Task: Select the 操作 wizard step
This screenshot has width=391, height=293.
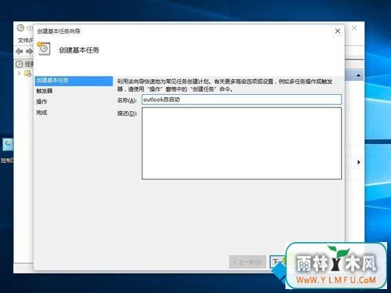Action: click(41, 102)
